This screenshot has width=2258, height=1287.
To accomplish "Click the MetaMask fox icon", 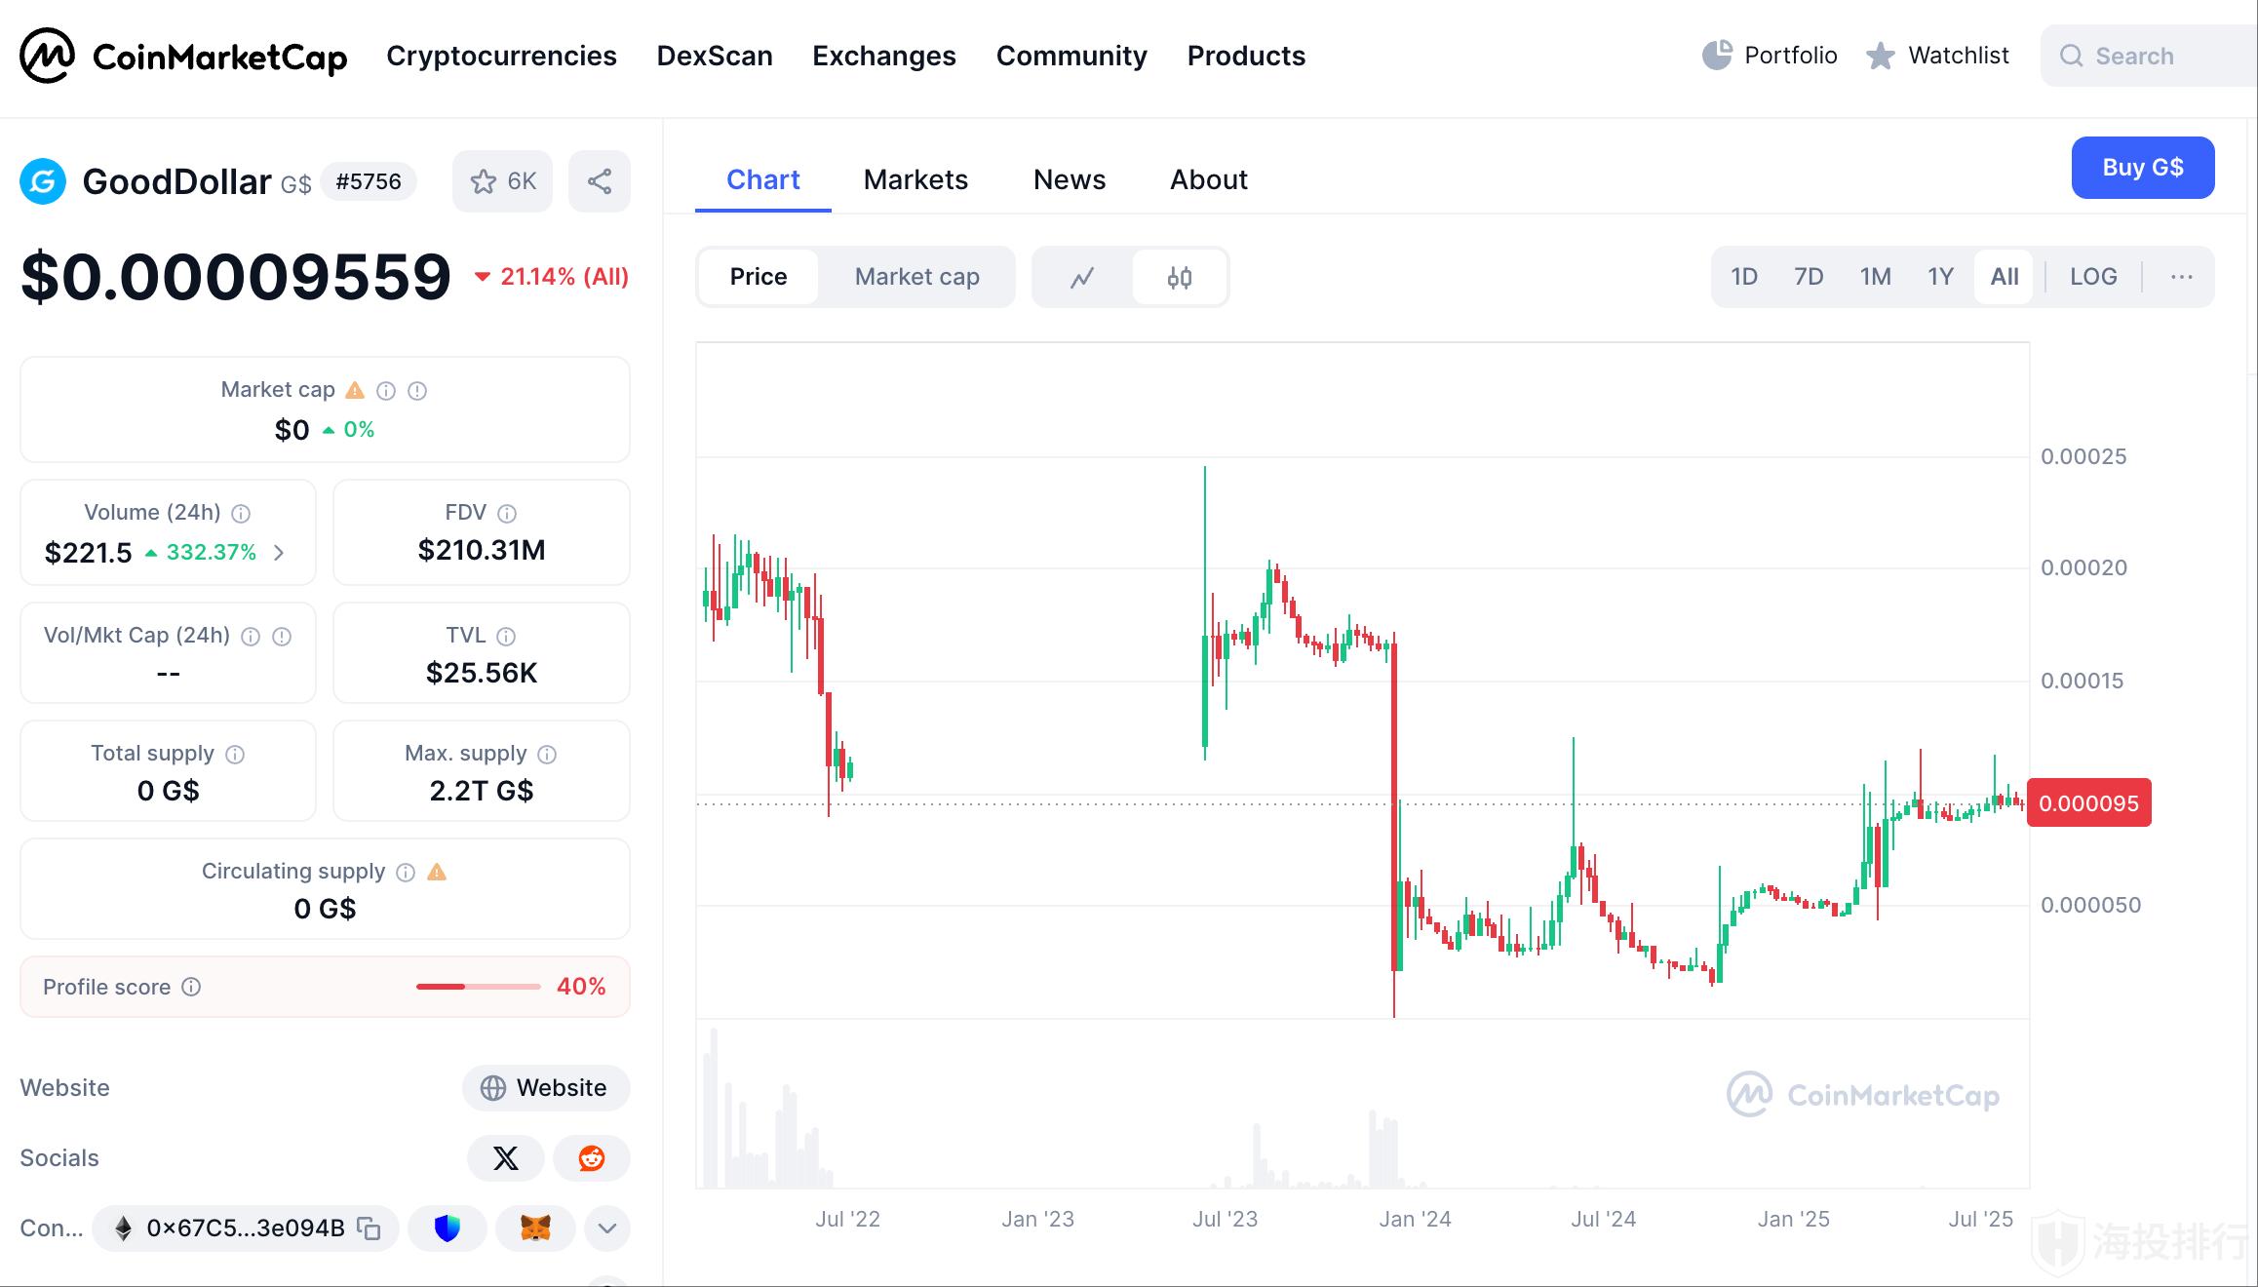I will click(535, 1228).
